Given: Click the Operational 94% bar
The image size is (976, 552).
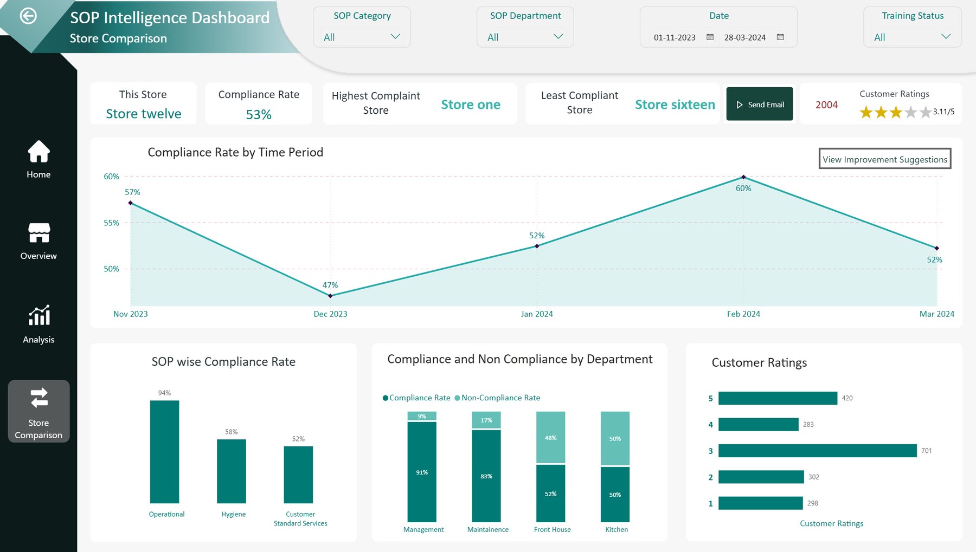Looking at the screenshot, I should 164,452.
